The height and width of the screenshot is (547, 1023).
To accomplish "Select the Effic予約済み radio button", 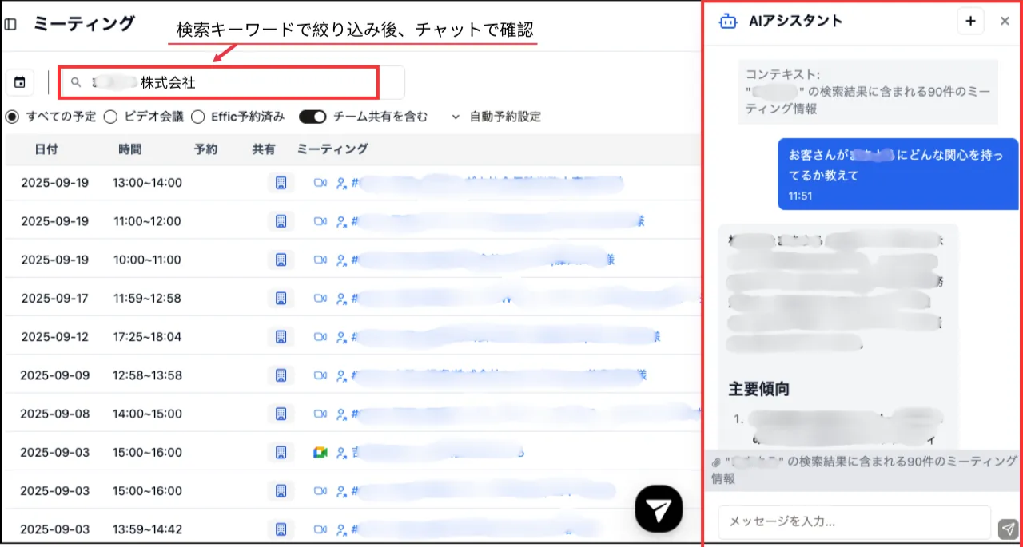I will (x=197, y=117).
